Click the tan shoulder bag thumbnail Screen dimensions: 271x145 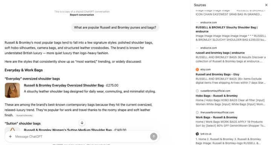tap(12, 90)
